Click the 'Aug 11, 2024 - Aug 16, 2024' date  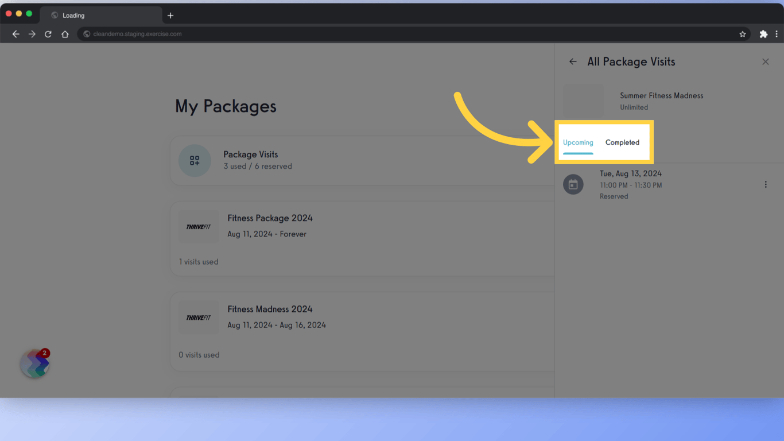pyautogui.click(x=277, y=325)
